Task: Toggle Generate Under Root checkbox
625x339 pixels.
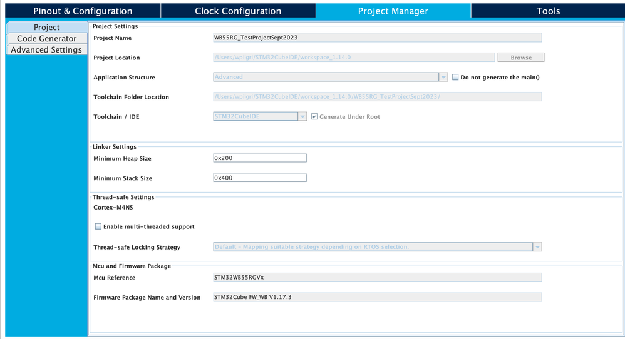Action: click(314, 116)
